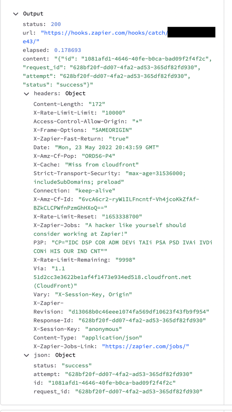This screenshot has height=412, width=232.
Task: Select the json request_id value
Action: pos(139,391)
